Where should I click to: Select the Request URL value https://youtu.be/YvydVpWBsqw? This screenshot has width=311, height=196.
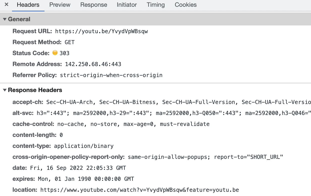pyautogui.click(x=101, y=31)
